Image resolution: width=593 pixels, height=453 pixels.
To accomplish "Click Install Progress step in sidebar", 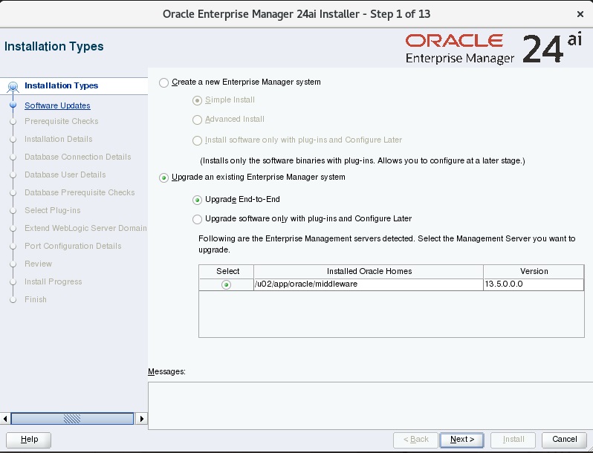I will point(54,281).
